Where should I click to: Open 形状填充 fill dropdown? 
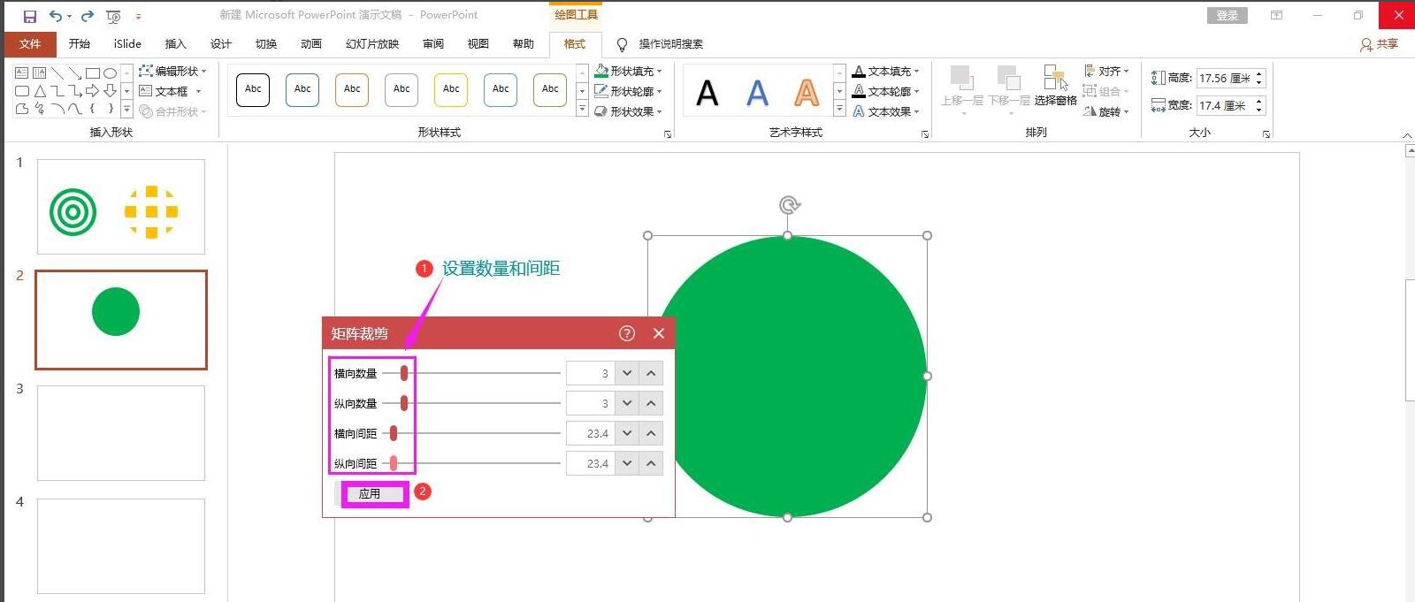pyautogui.click(x=629, y=71)
